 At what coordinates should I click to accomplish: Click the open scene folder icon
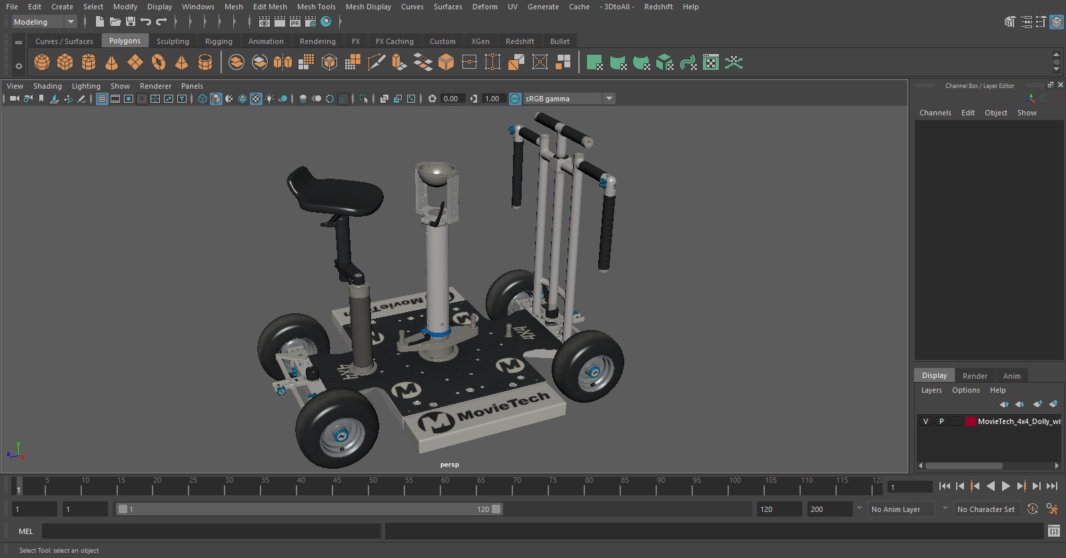(115, 22)
